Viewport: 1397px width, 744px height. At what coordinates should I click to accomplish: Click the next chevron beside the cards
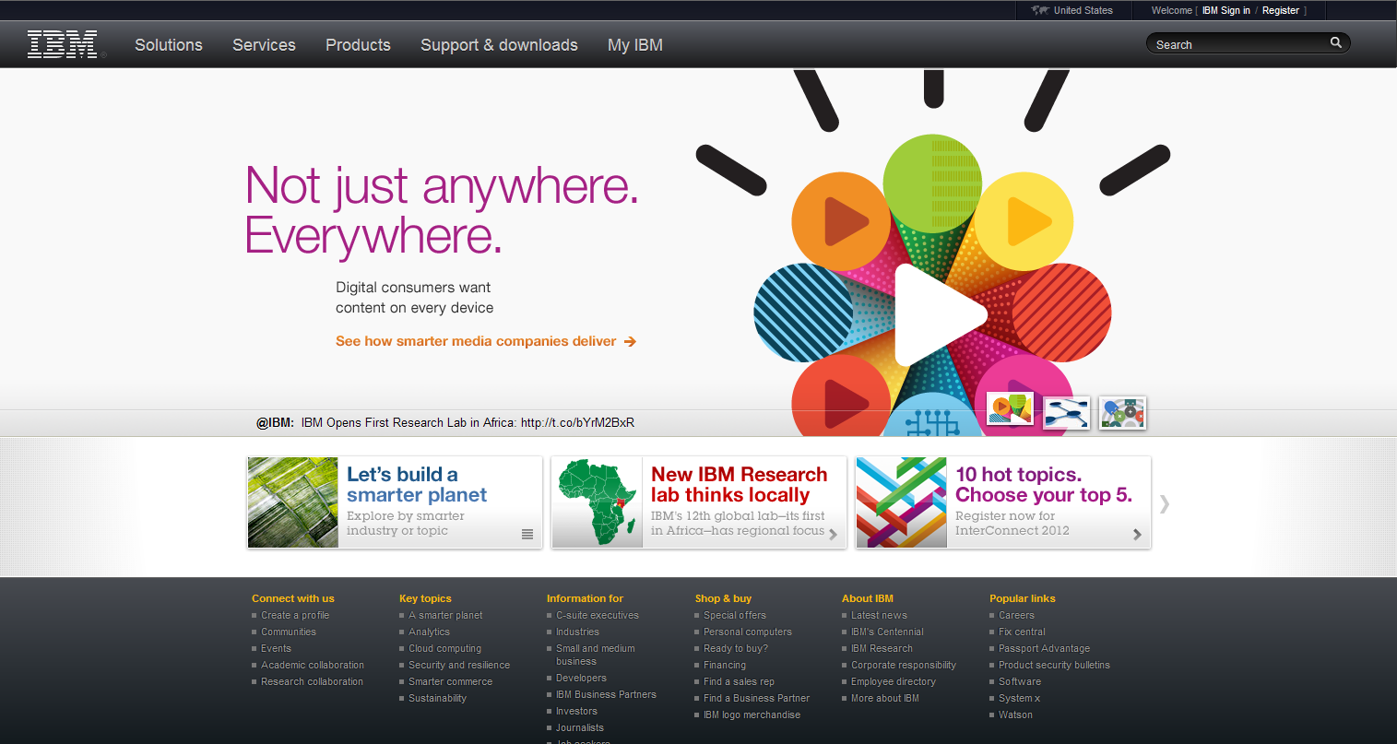point(1165,503)
